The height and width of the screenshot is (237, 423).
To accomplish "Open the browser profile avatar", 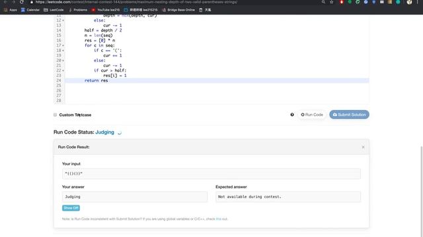I will (x=409, y=2).
